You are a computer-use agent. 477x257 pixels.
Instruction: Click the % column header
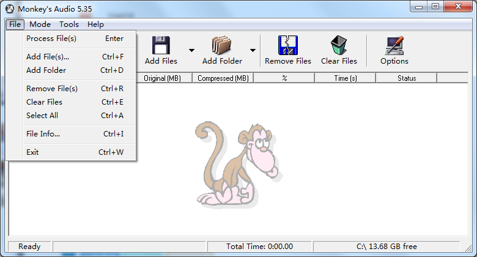click(284, 78)
